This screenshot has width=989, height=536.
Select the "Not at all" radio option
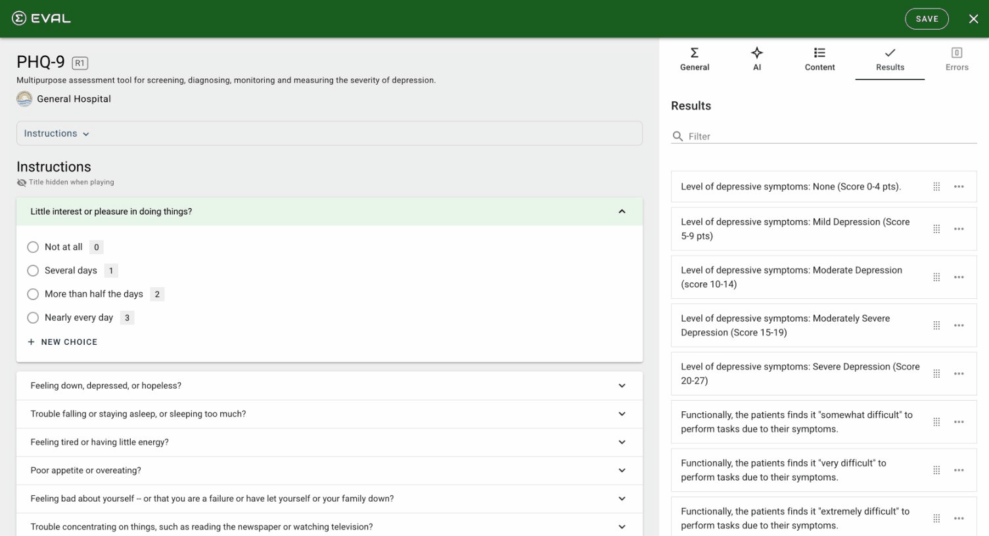tap(33, 247)
